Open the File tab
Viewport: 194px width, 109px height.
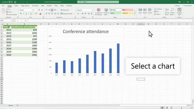[x=3, y=6]
